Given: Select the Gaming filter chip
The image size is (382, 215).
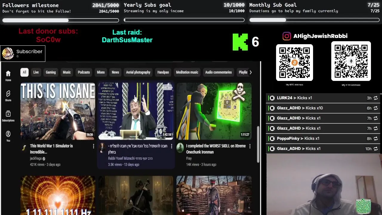Looking at the screenshot, I should tap(51, 72).
